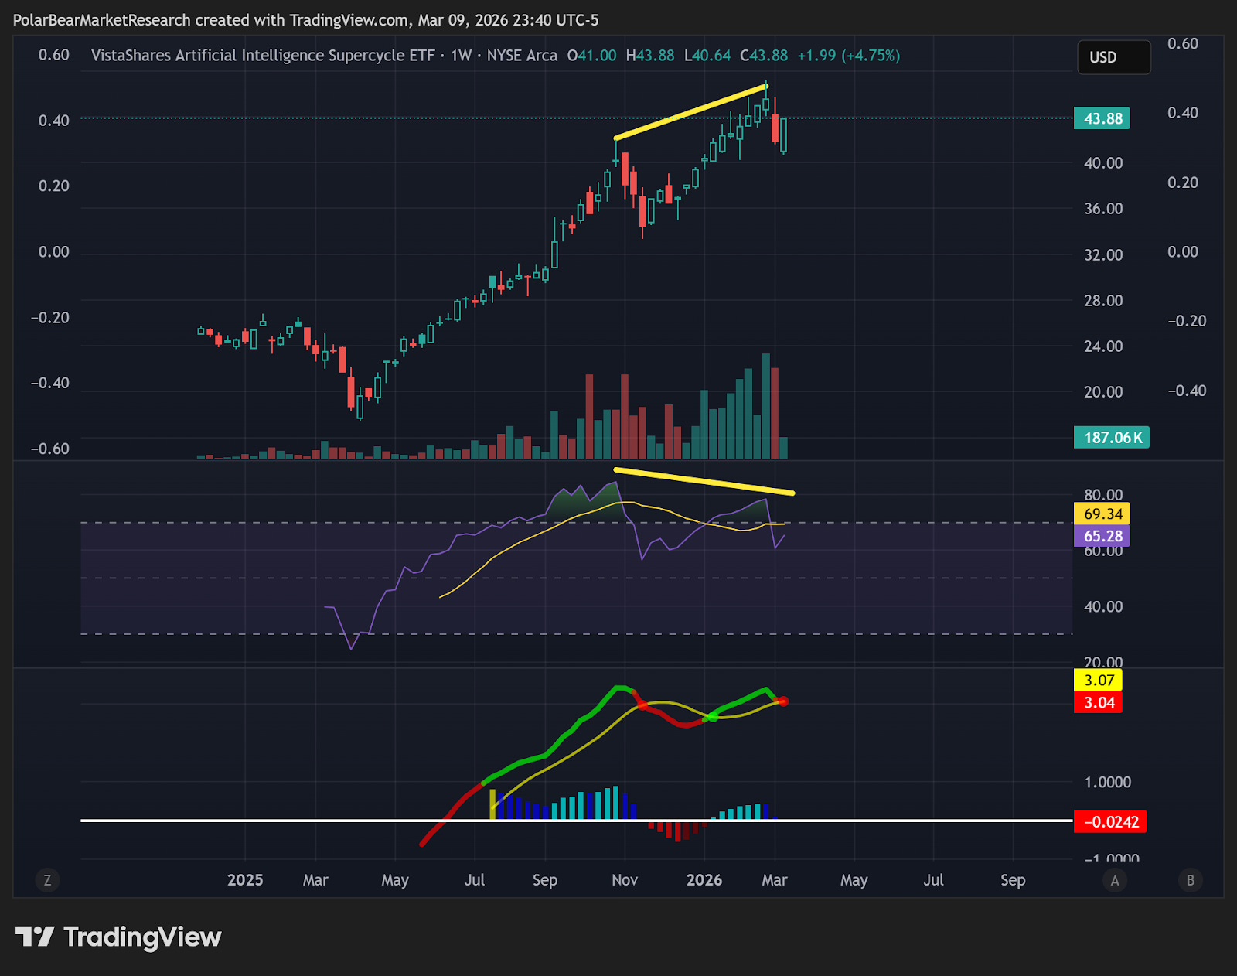Click the 40.00 price axis label
This screenshot has height=976, width=1237.
click(x=1103, y=163)
